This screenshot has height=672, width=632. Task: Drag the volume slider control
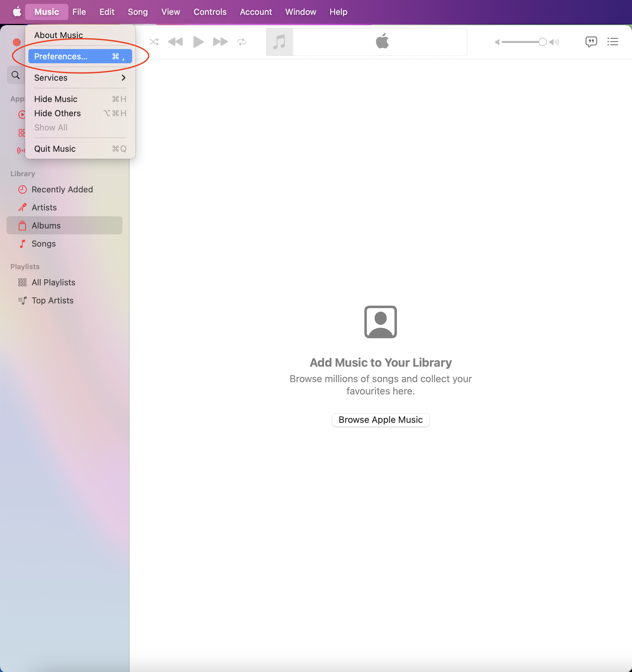tap(541, 42)
